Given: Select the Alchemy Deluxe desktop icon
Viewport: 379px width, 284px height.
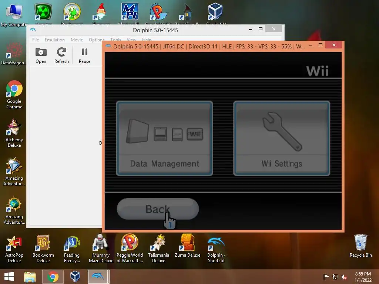Looking at the screenshot, I should 14,133.
